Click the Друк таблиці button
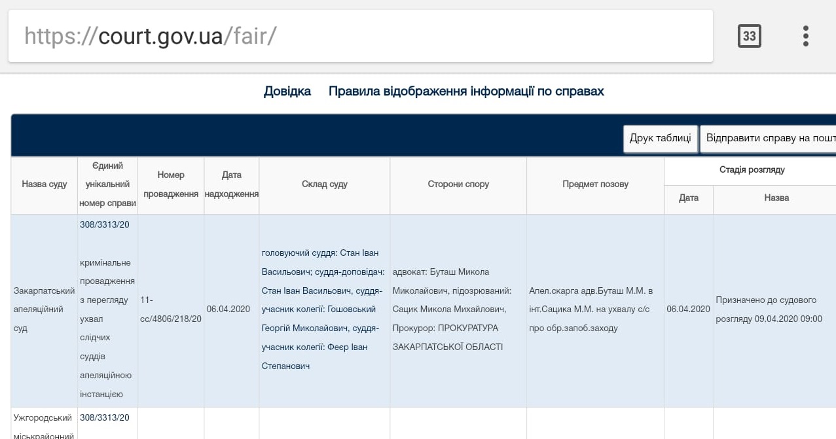This screenshot has width=836, height=439. point(661,138)
